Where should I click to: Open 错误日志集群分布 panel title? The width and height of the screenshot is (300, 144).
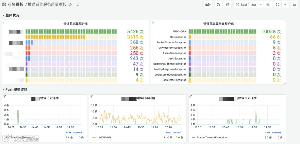[76, 24]
